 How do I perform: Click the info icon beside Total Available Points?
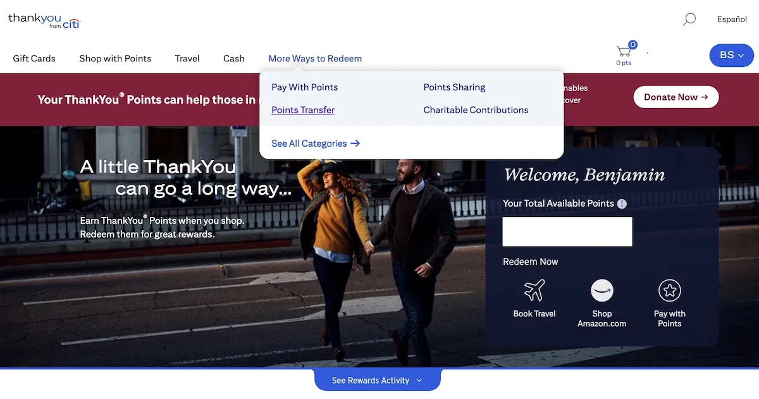pyautogui.click(x=622, y=204)
